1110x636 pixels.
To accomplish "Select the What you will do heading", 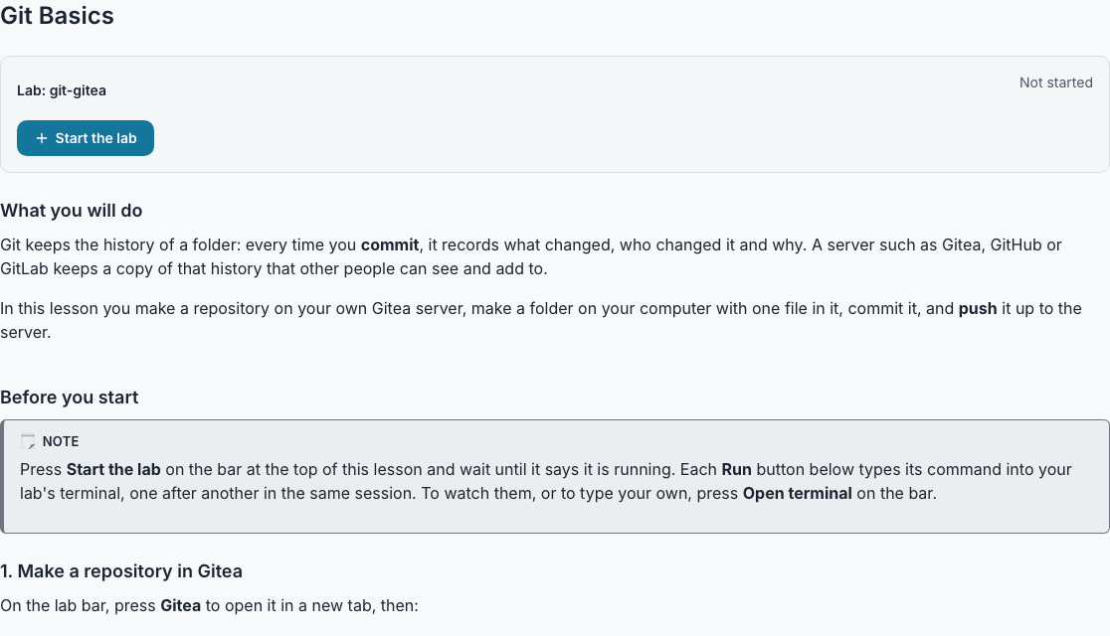I will [x=71, y=211].
